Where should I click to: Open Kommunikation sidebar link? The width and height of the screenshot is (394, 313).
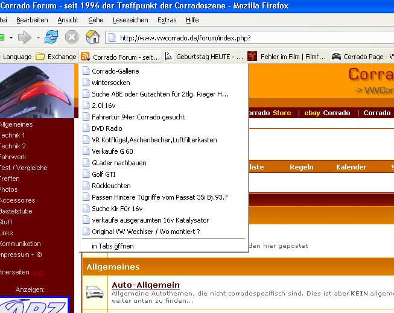[21, 244]
